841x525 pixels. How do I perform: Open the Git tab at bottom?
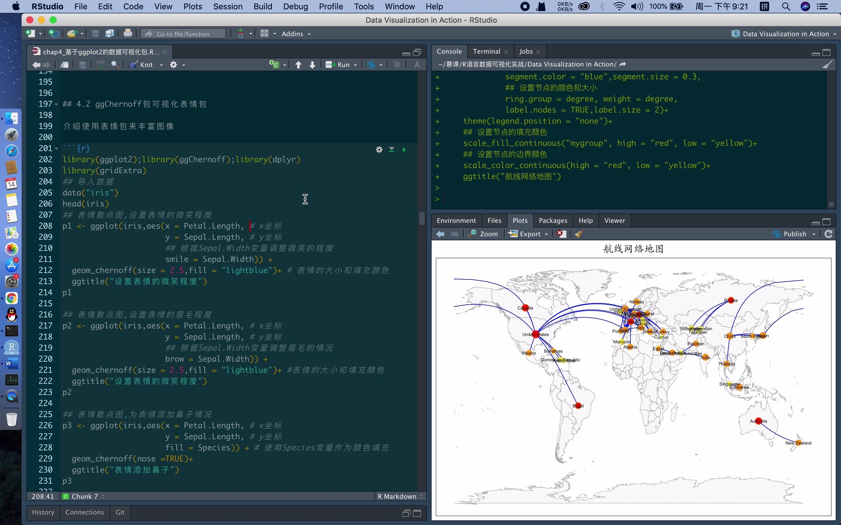point(120,512)
